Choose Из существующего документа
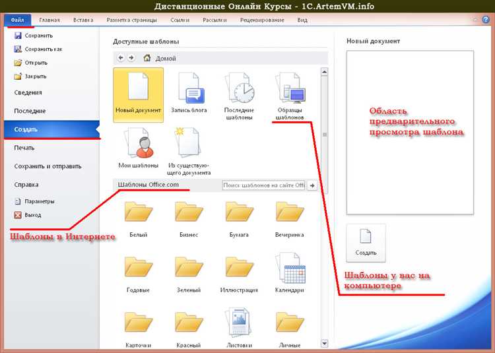Viewport: 495px width, 353px height. pyautogui.click(x=189, y=151)
